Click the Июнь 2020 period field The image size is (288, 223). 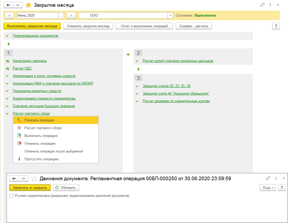click(37, 15)
